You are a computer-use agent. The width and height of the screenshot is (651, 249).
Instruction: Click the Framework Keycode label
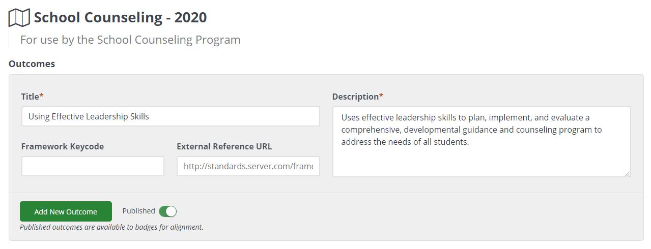point(63,146)
